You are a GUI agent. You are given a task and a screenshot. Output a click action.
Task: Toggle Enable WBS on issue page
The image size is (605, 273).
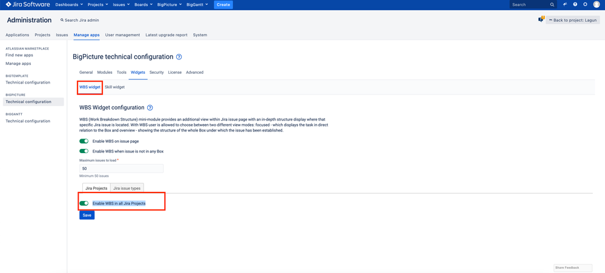[x=84, y=141]
